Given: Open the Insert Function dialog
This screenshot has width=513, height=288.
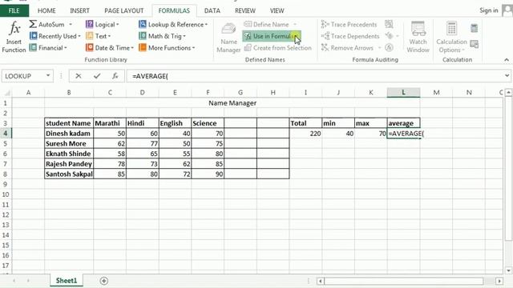Looking at the screenshot, I should click(14, 37).
